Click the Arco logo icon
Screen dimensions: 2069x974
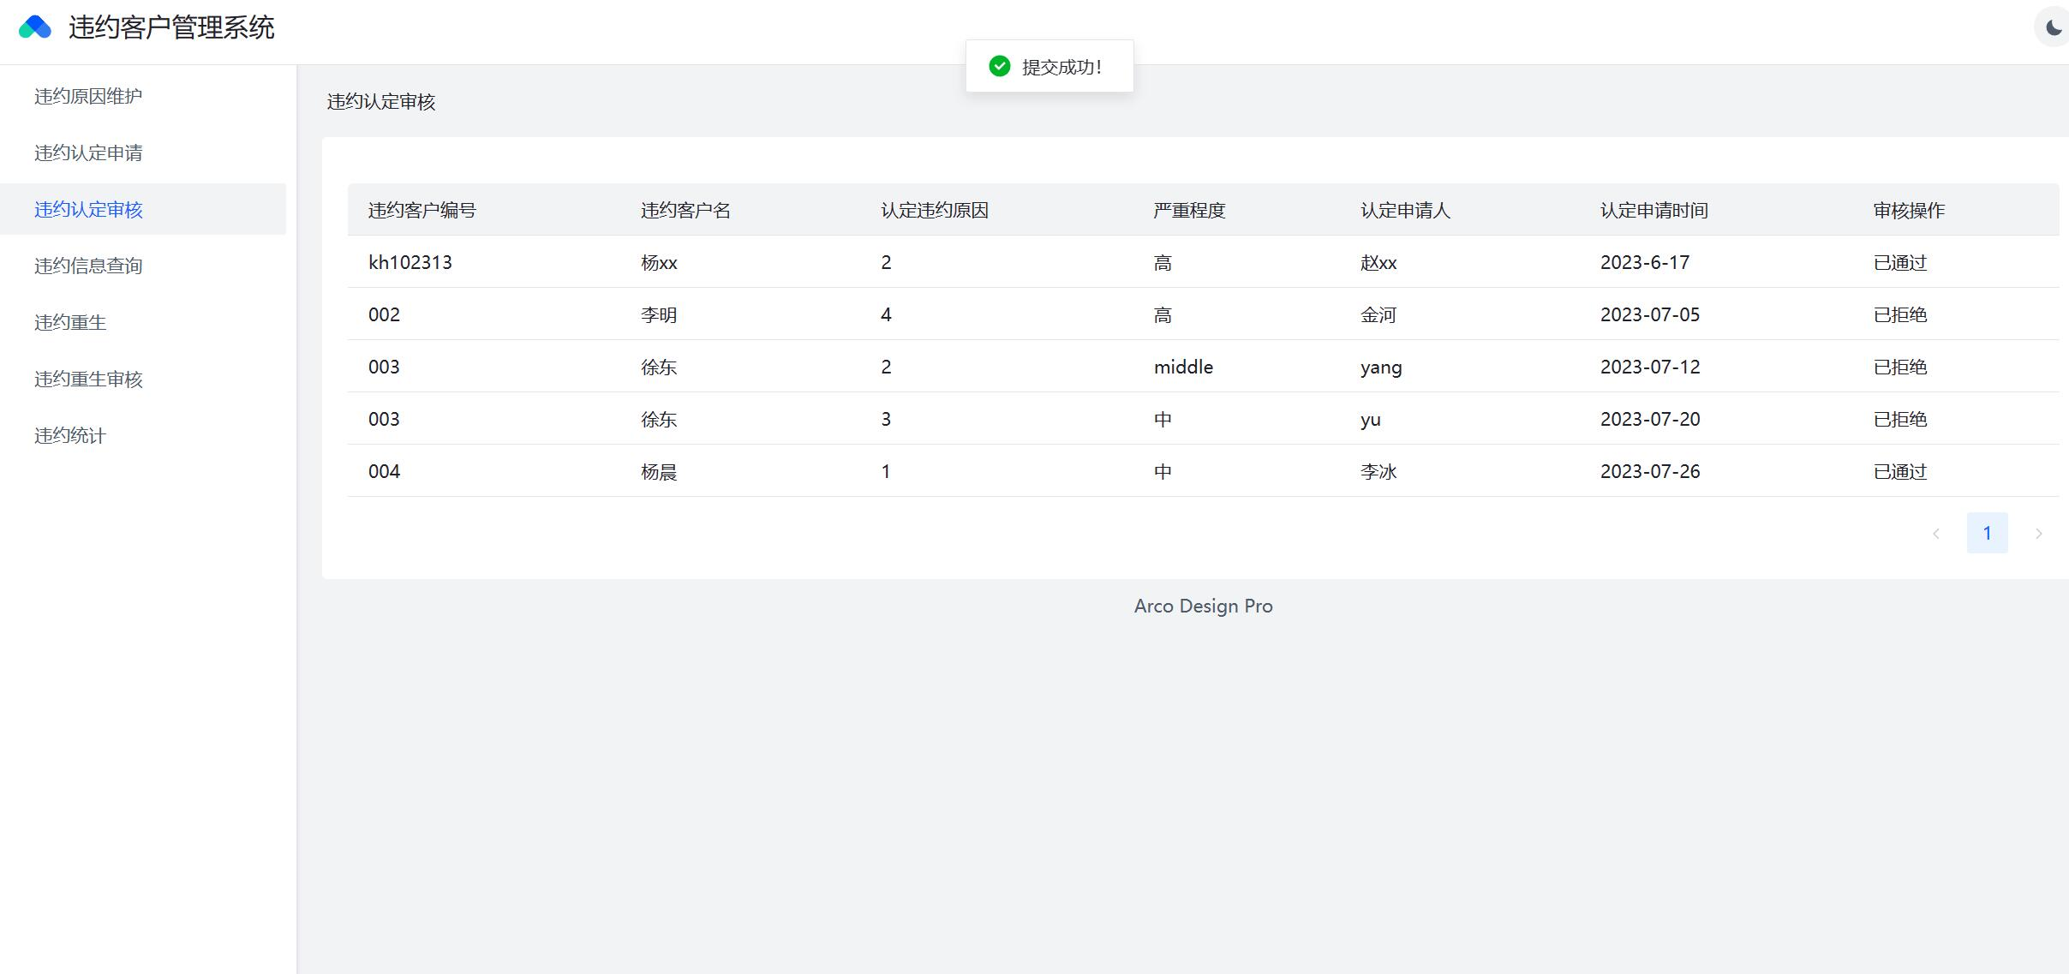pos(35,27)
